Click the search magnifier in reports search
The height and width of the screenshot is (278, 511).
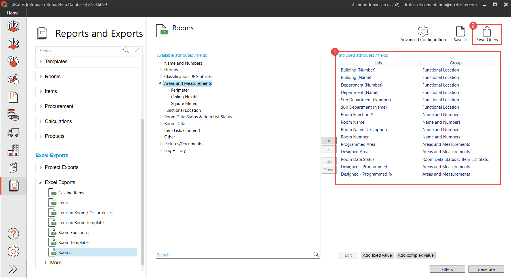click(x=126, y=50)
